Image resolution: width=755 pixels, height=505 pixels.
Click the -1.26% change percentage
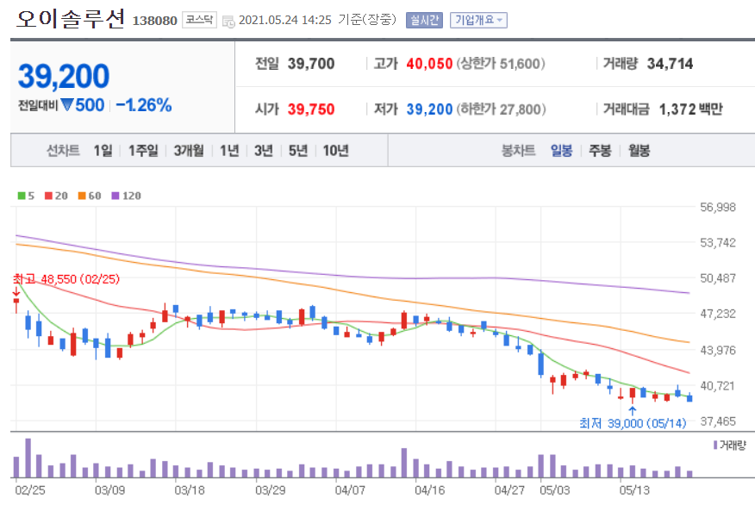pyautogui.click(x=143, y=105)
